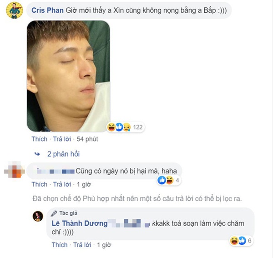Click the curved reply arrow icon
The image size is (273, 258).
click(x=37, y=154)
